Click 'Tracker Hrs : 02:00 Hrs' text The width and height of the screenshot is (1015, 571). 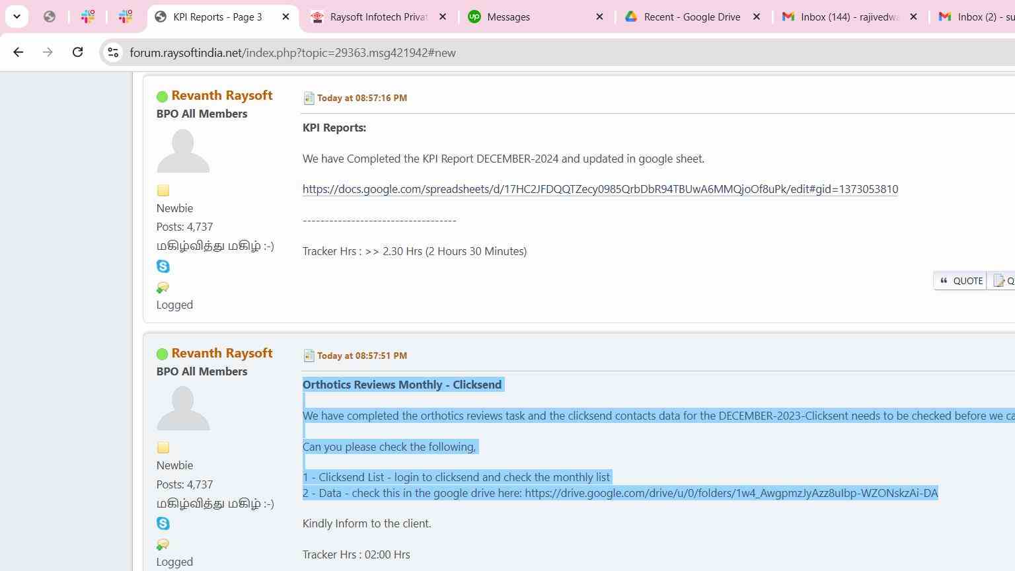click(356, 554)
